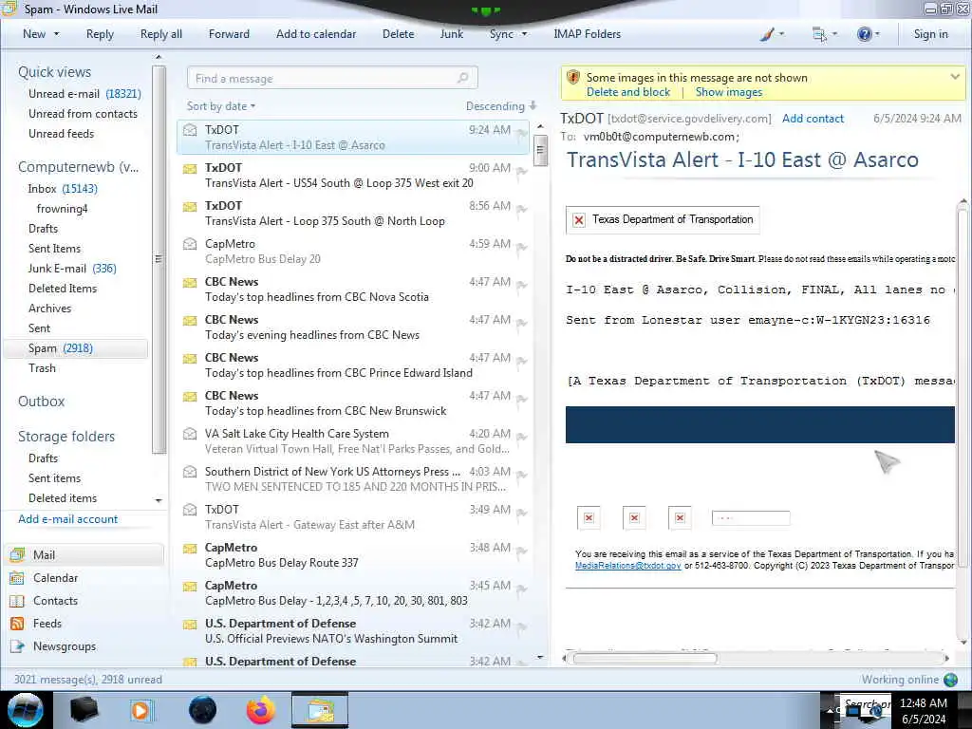Open Mail view icon in bottom navigation
This screenshot has width=972, height=729.
(17, 554)
